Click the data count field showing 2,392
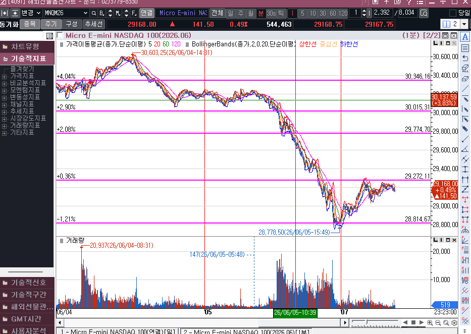The image size is (471, 334). pos(382,13)
